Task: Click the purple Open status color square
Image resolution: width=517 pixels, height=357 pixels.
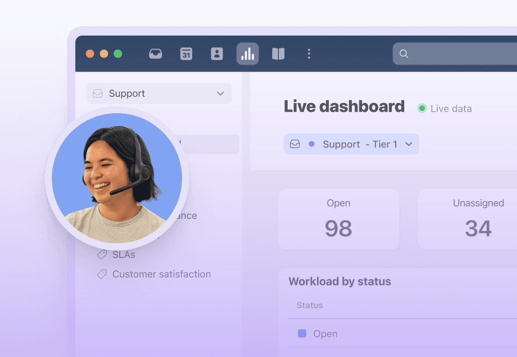Action: (302, 334)
